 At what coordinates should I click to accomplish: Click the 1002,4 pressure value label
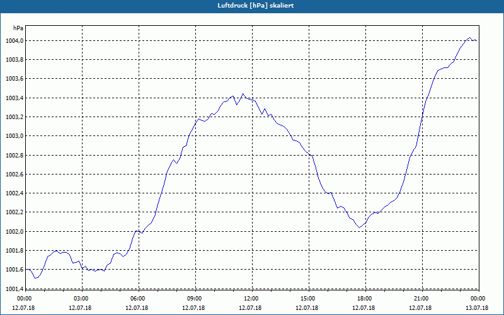[x=14, y=193]
